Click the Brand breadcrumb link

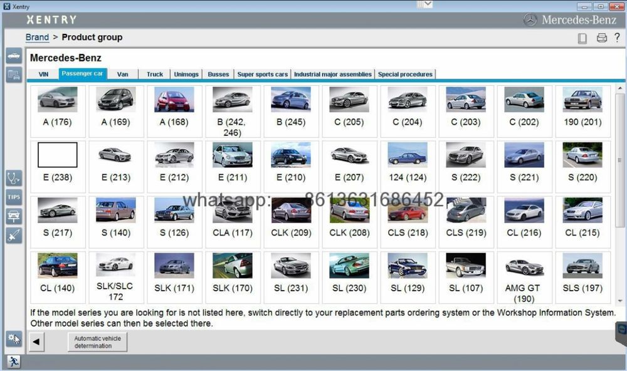(37, 37)
